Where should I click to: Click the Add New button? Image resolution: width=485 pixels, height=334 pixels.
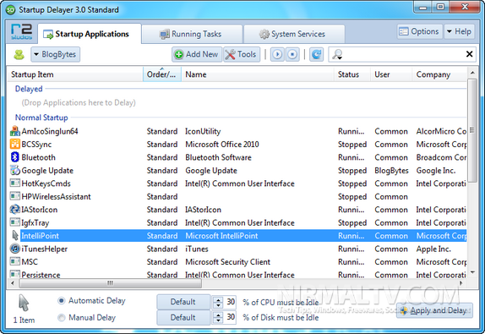(x=197, y=54)
